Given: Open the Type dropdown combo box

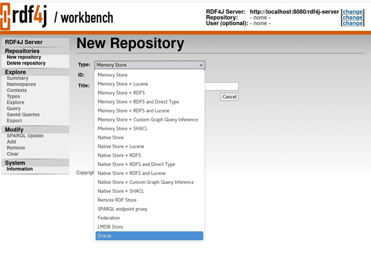Looking at the screenshot, I should (150, 65).
